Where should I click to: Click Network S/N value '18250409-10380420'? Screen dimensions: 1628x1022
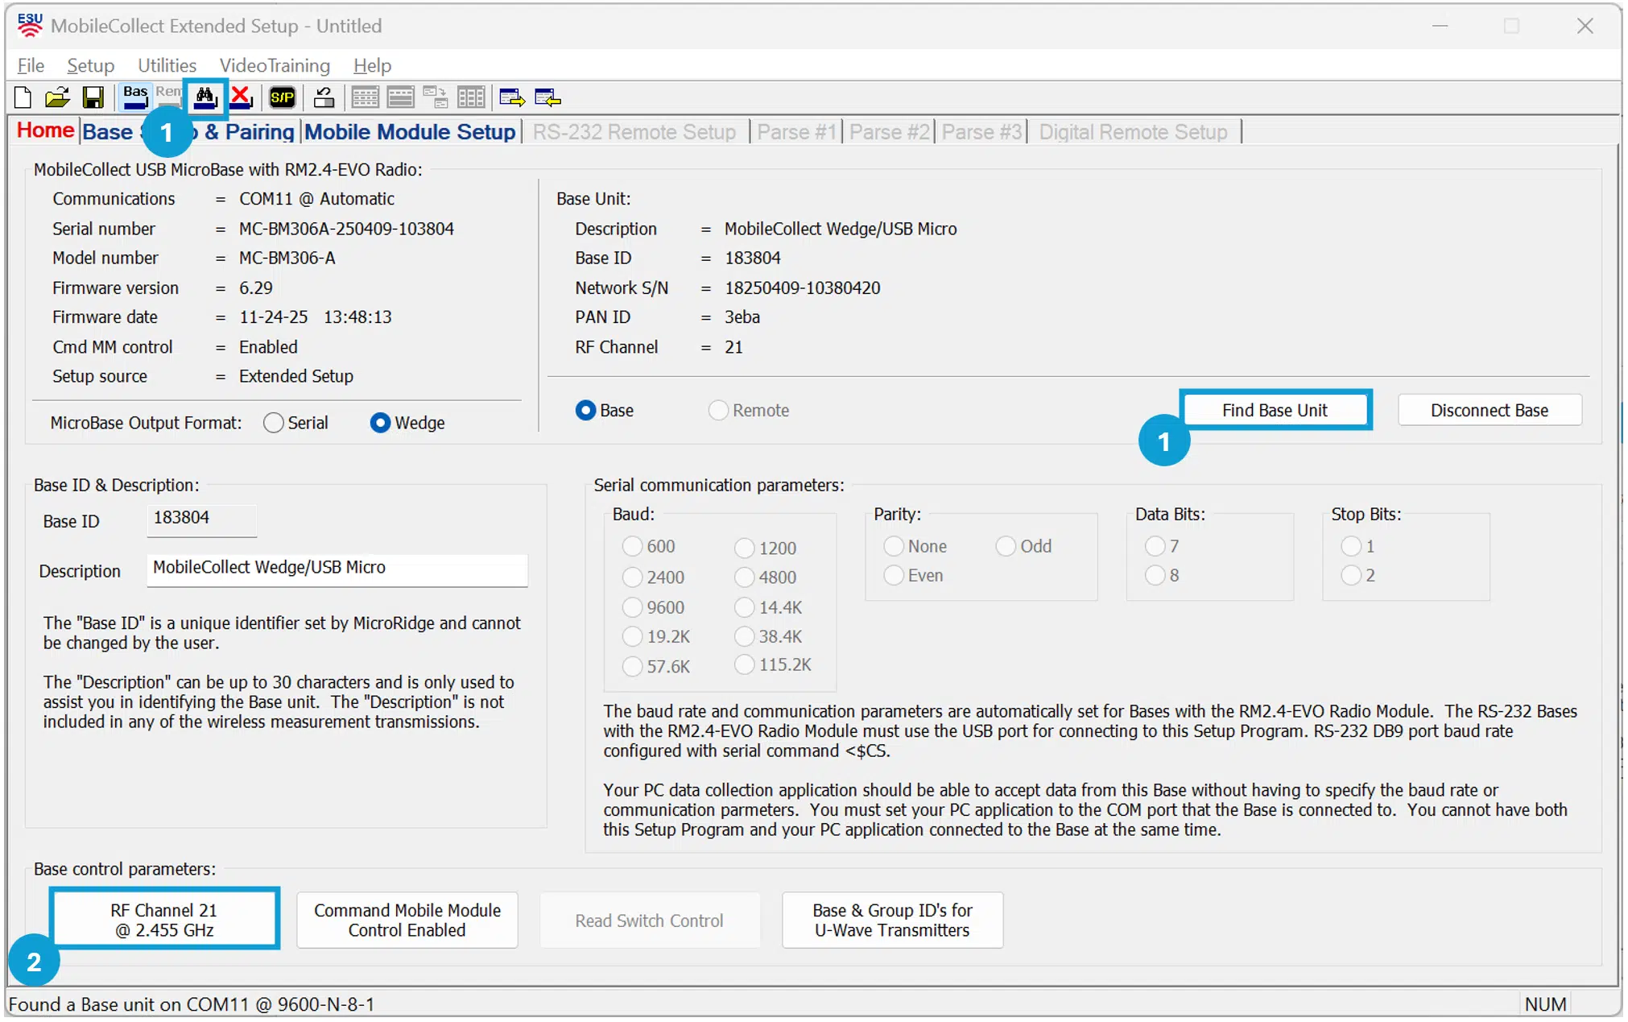click(x=803, y=288)
